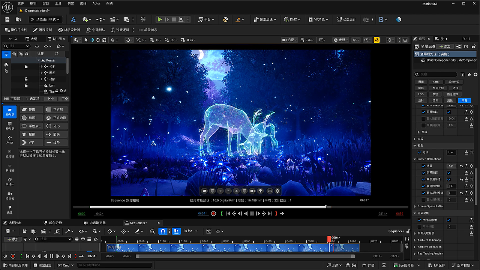Save the current level with the floppy icon
This screenshot has width=480, height=270.
[7, 19]
